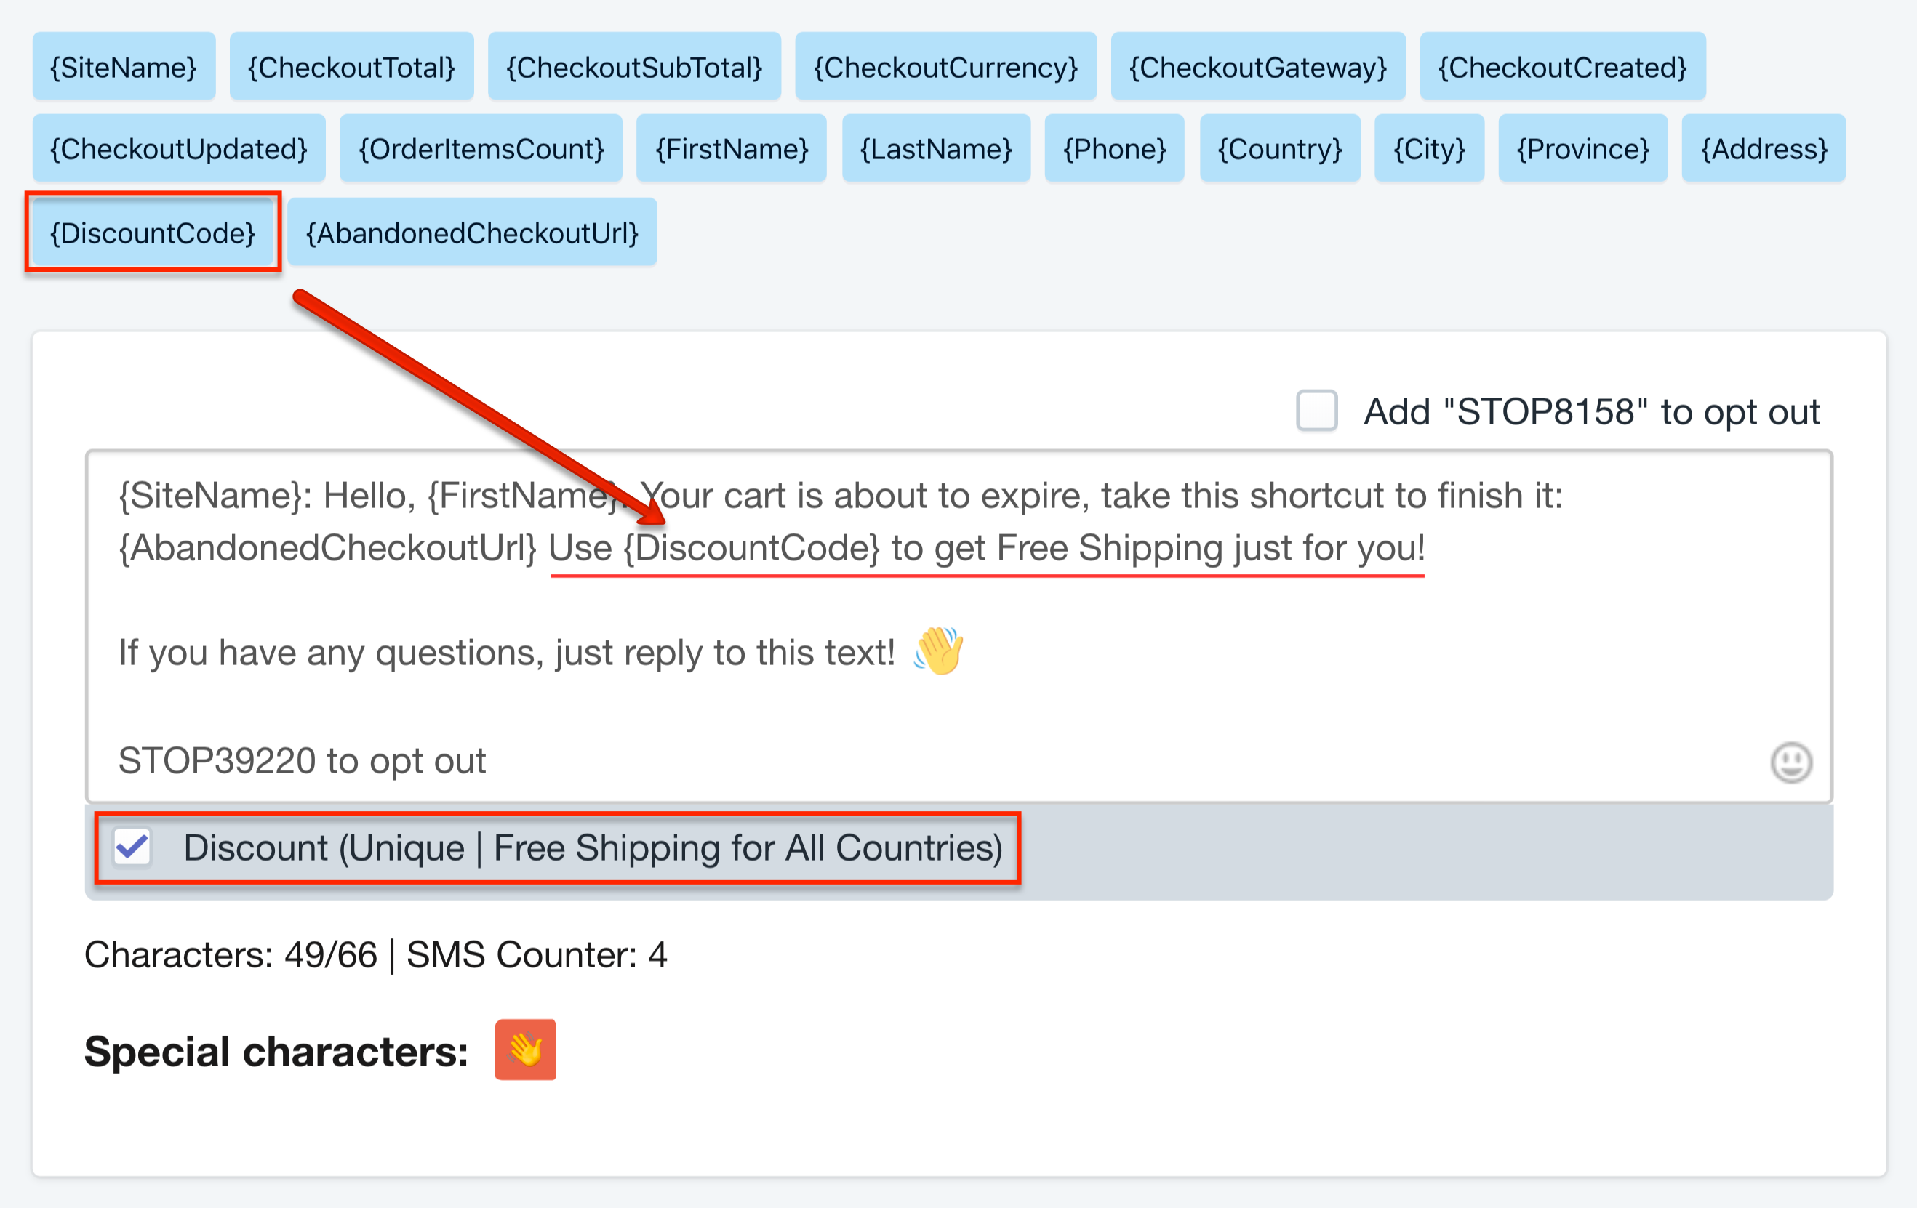Insert the {Phone} variable tag

[x=1115, y=149]
